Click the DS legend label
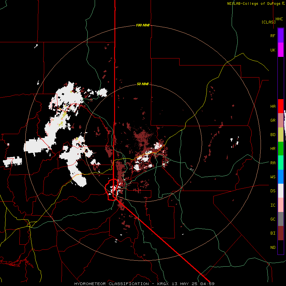The width and height of the screenshot is (286, 286). [x=273, y=191]
